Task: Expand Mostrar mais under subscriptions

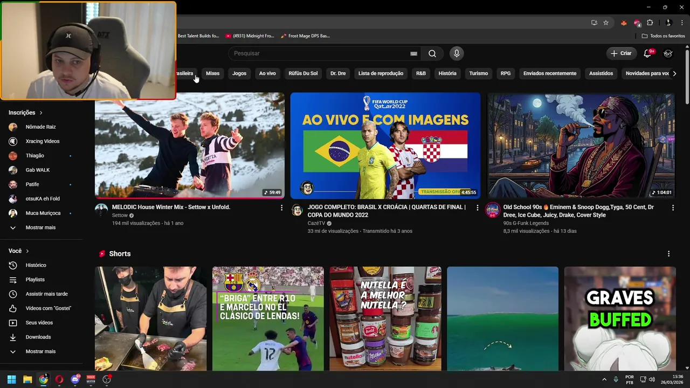Action: coord(41,227)
